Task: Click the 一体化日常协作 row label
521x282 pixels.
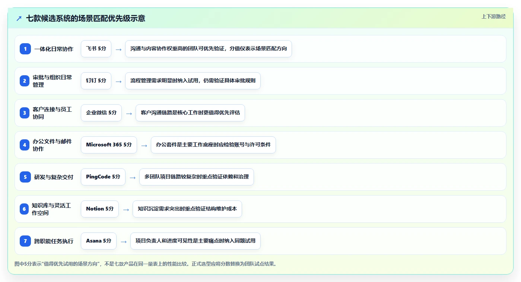Action: point(54,49)
